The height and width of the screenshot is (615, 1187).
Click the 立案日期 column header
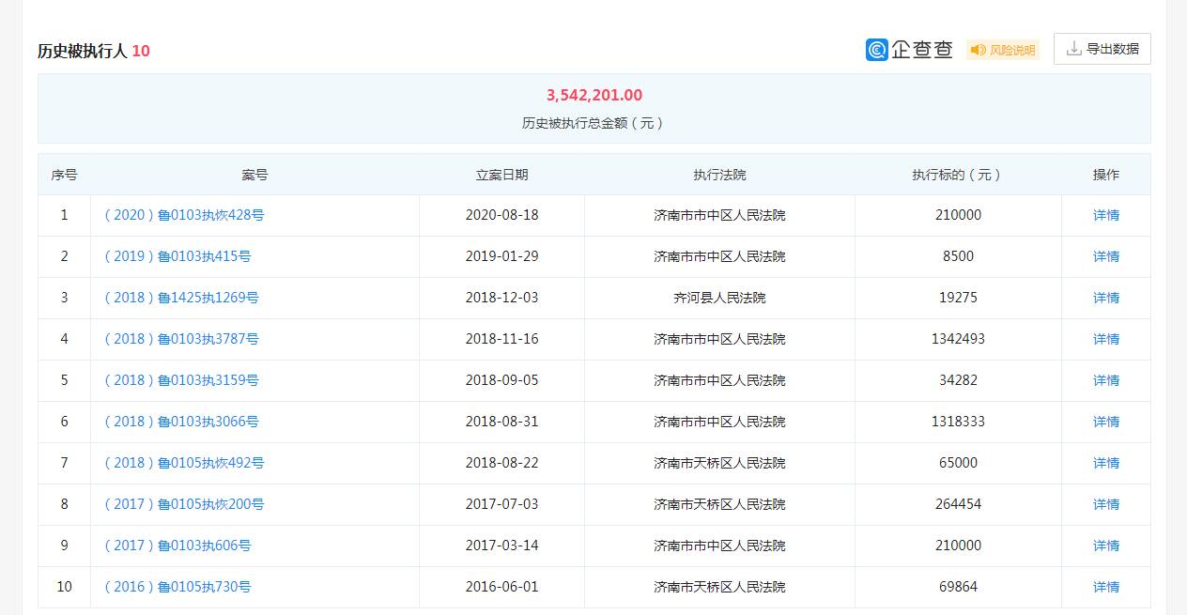coord(501,175)
